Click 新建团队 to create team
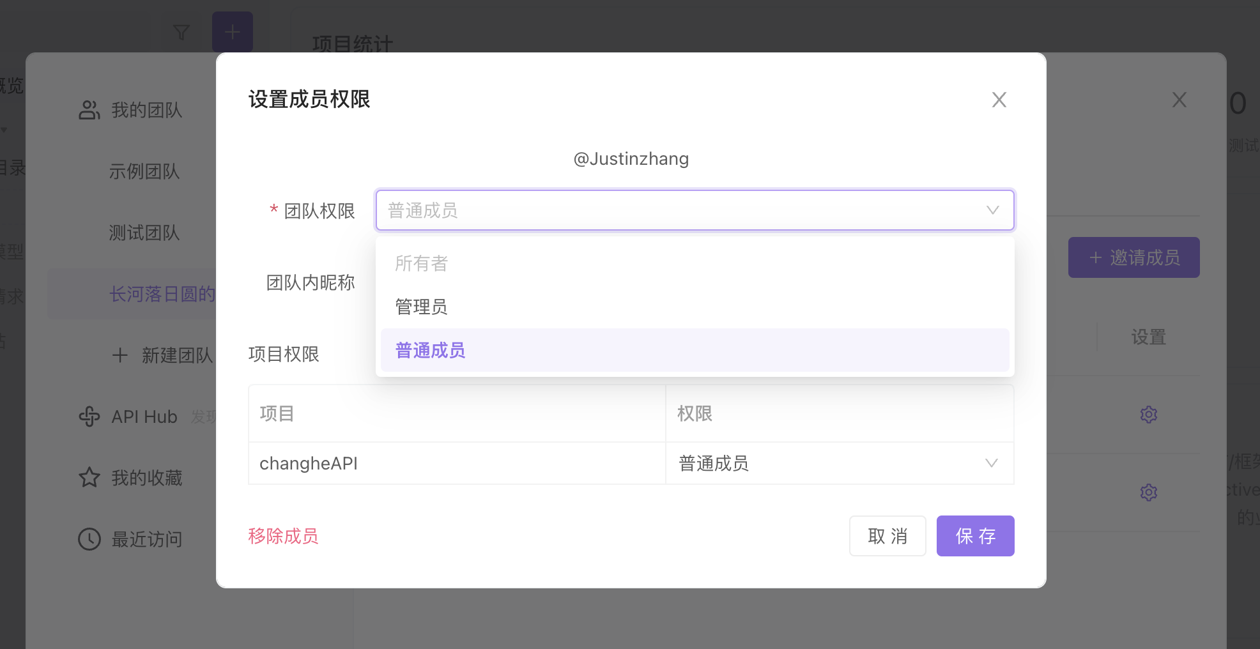 point(162,355)
